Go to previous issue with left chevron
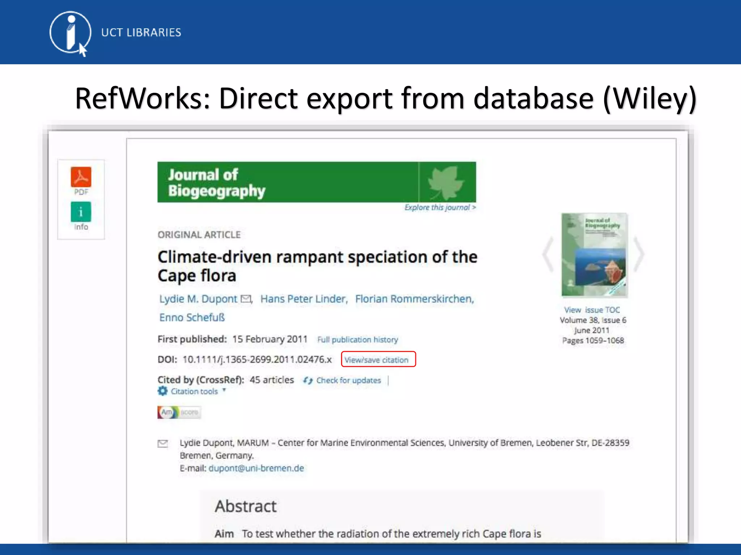 point(549,254)
